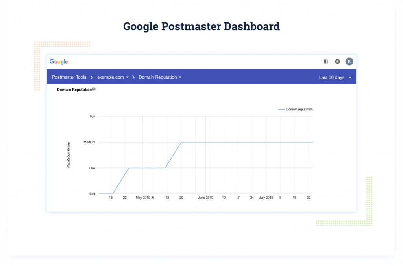Image resolution: width=403 pixels, height=266 pixels.
Task: Click the July 2019 x-axis label
Action: pos(266,198)
